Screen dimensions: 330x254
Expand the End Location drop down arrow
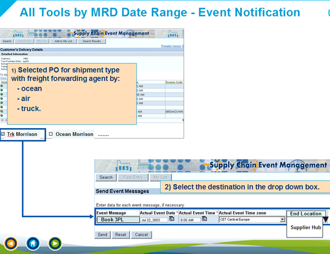coord(325,219)
